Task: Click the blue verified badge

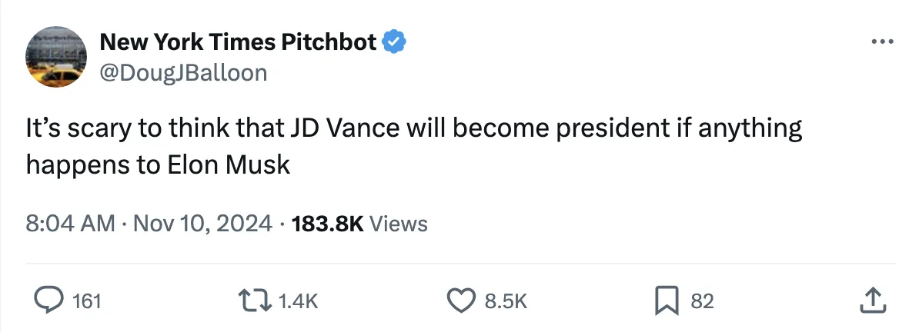Action: coord(395,42)
